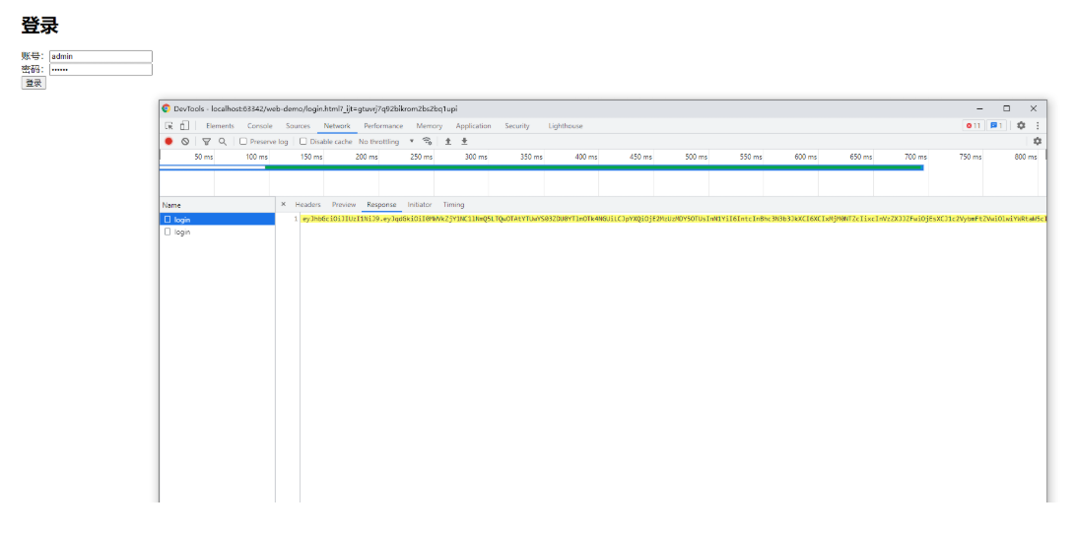Toggle the device toolbar icon
The image size is (1075, 535).
tap(184, 125)
